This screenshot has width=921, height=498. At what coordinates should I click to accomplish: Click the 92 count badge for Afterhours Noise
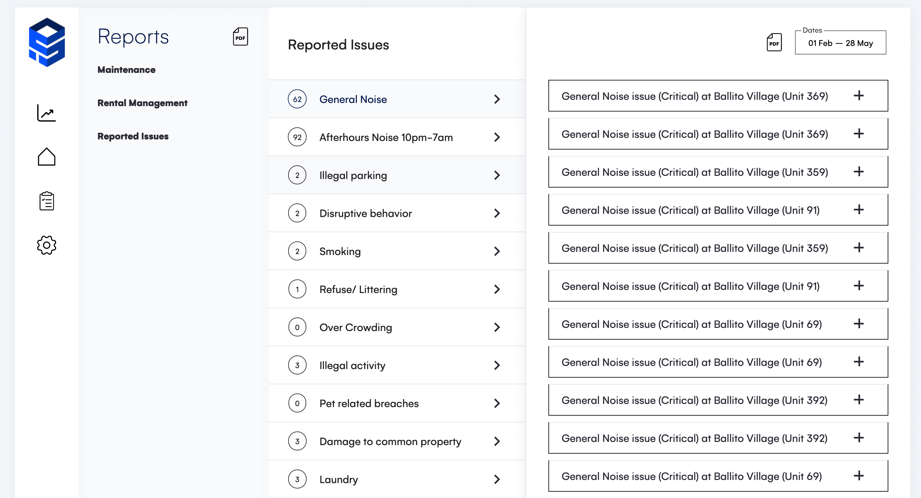297,137
